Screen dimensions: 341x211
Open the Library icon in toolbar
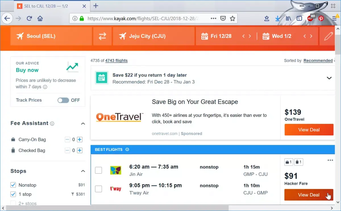pos(289,19)
